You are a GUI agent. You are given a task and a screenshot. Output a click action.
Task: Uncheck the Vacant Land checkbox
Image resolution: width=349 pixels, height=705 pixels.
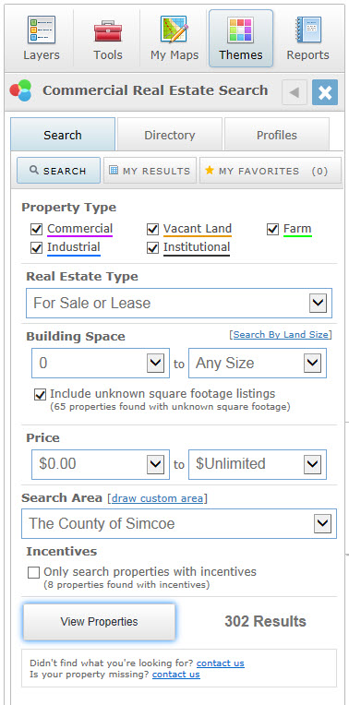click(x=153, y=229)
